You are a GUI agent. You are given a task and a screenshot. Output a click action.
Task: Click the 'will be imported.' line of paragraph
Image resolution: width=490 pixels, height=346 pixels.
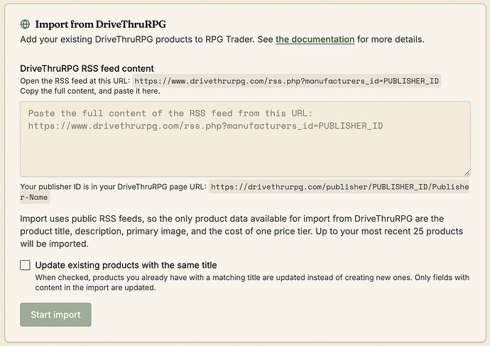click(x=55, y=244)
